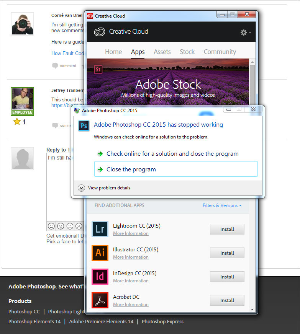Viewport: 300px width, 334px height.
Task: Click the Creative Cloud logo in header
Action: pos(100,32)
